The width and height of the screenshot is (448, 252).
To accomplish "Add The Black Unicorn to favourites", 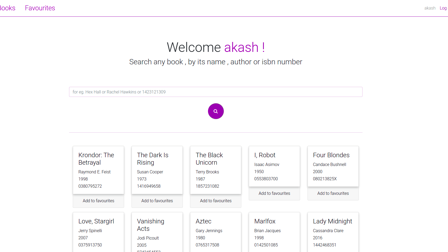I will (216, 201).
